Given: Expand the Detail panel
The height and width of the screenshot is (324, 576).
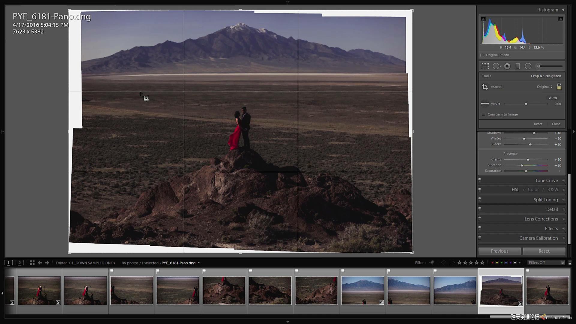Looking at the screenshot, I should tap(552, 209).
